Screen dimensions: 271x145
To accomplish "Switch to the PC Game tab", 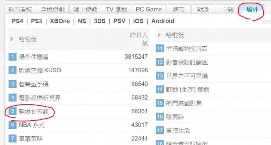I will (x=149, y=9).
